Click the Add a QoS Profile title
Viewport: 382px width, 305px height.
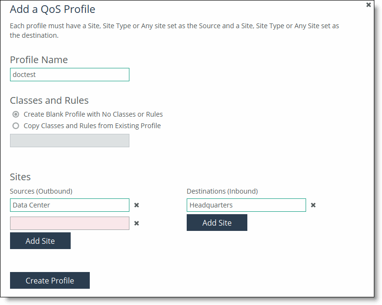tap(53, 9)
